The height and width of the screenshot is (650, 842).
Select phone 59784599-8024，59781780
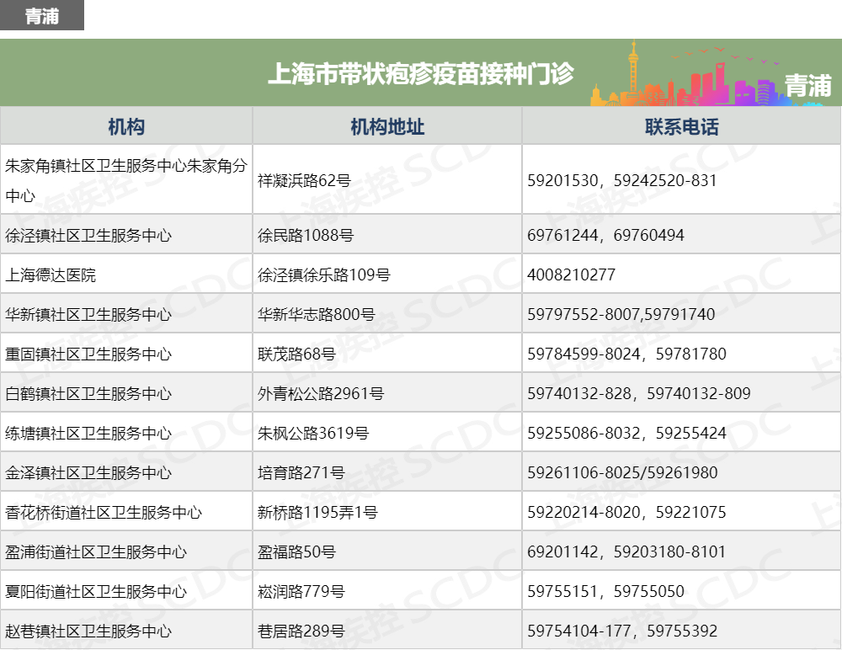626,354
